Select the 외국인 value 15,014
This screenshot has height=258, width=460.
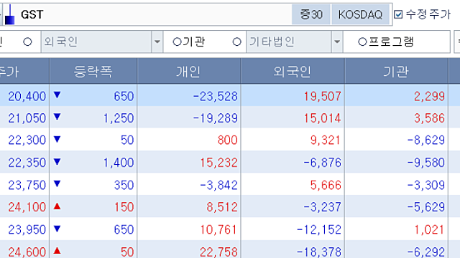[x=322, y=118]
